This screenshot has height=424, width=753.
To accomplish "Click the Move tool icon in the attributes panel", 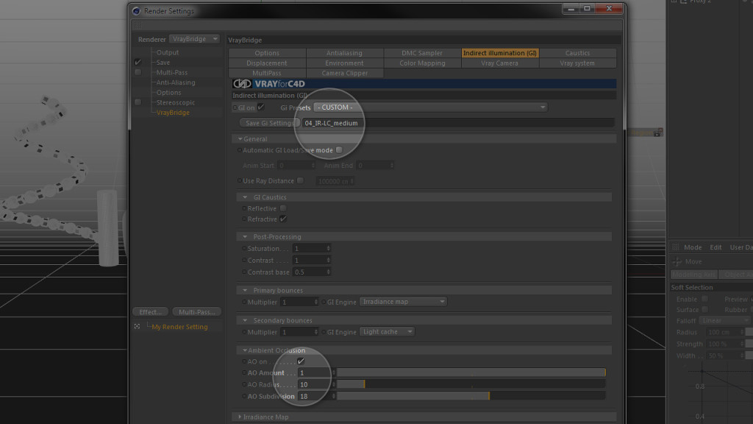I will pos(677,261).
